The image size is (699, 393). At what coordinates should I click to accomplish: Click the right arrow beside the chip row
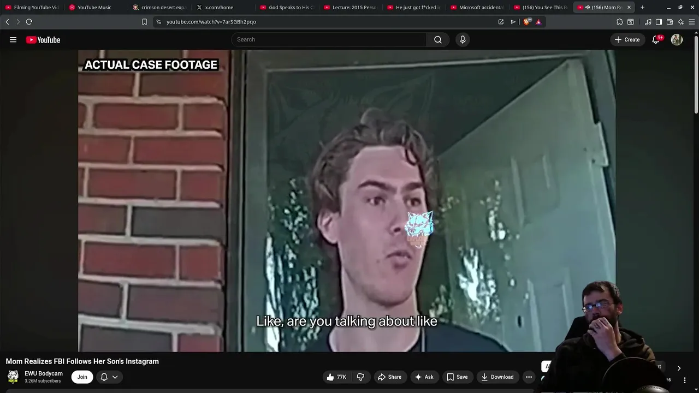[x=679, y=368]
